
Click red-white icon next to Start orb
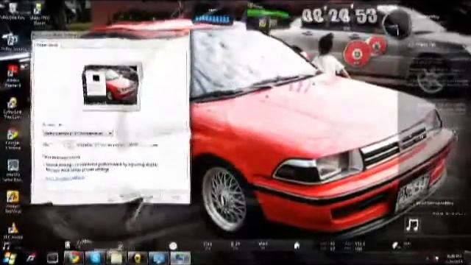tap(31, 258)
